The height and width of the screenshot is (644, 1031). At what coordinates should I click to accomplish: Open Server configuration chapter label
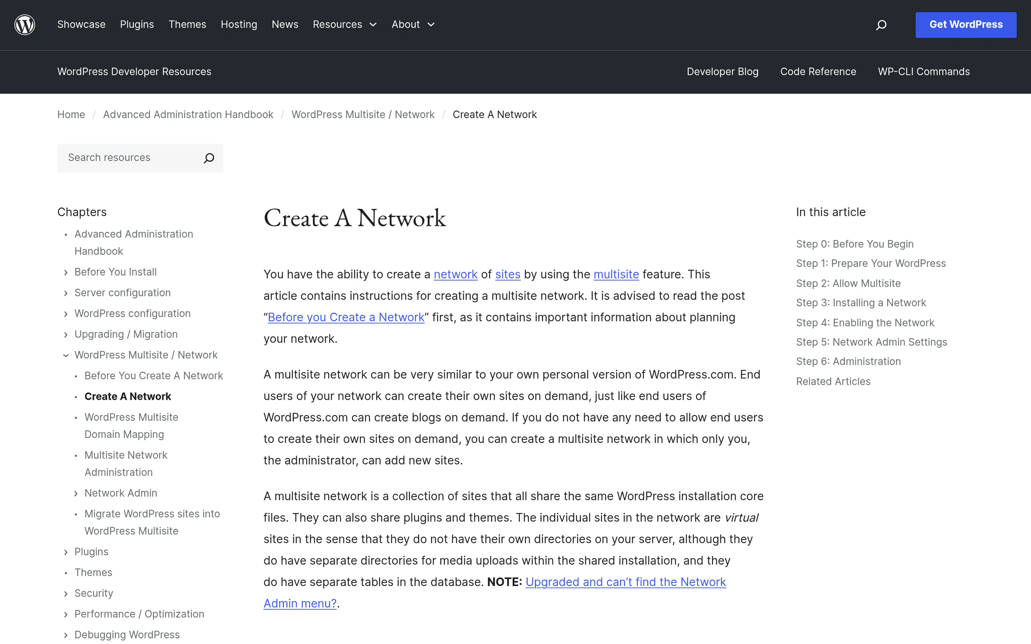point(122,293)
